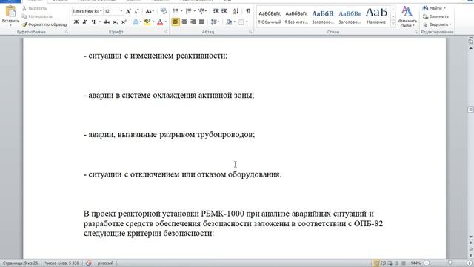This screenshot has height=267, width=474.
Task: Apply text effects glowing A icon
Action: tap(136, 22)
